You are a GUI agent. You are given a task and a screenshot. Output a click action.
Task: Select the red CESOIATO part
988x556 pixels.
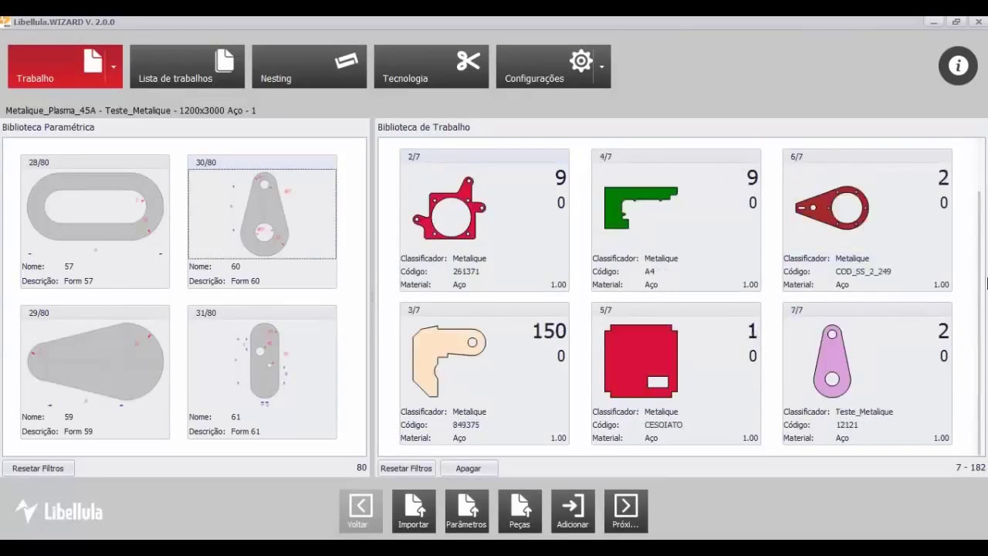pos(641,361)
